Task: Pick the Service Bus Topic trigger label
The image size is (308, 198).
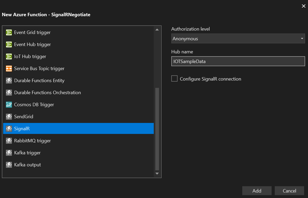Action: tap(39, 69)
